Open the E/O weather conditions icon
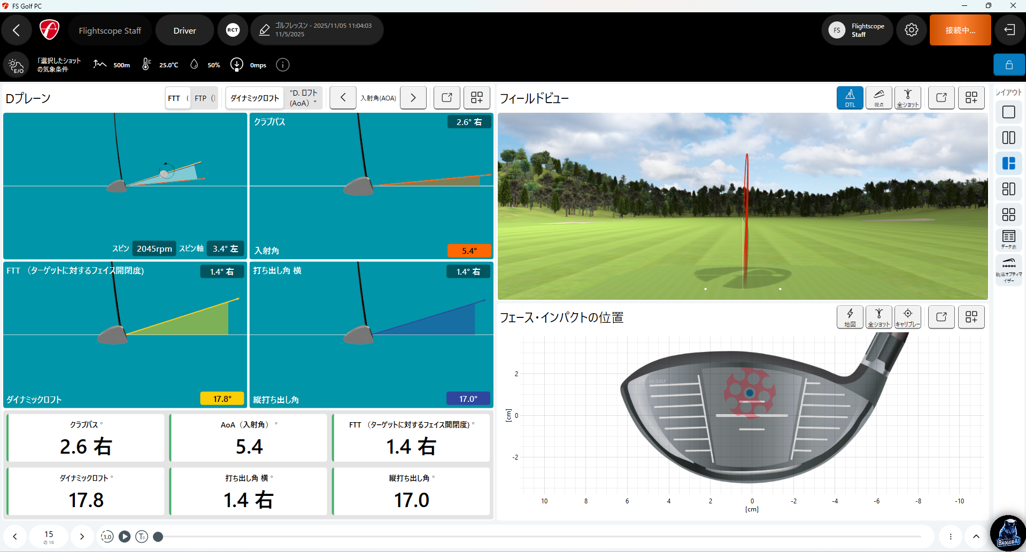Screen dimensions: 1026x552 point(16,65)
